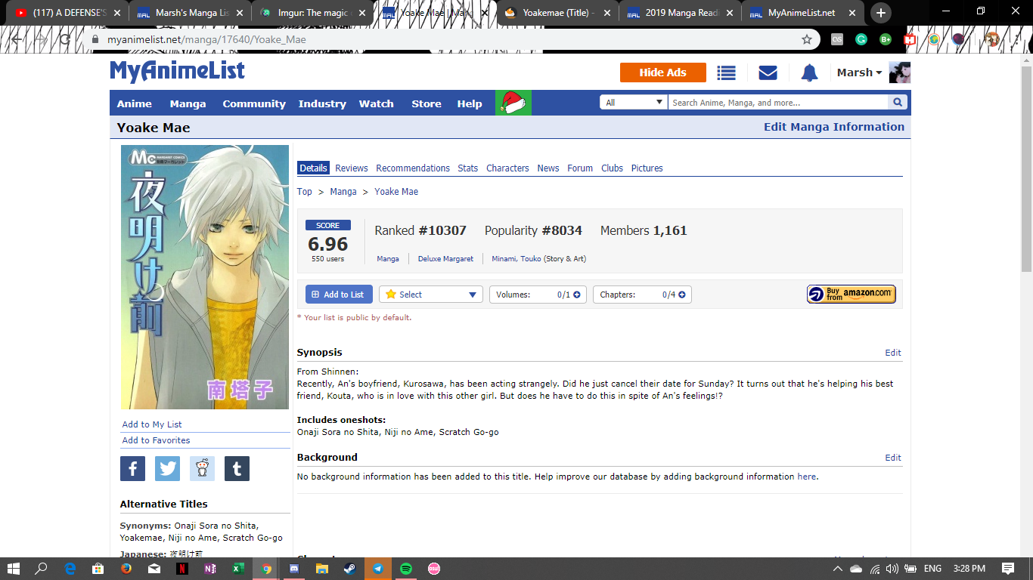Viewport: 1033px width, 580px height.
Task: Open Spotify from the taskbar
Action: tap(406, 569)
